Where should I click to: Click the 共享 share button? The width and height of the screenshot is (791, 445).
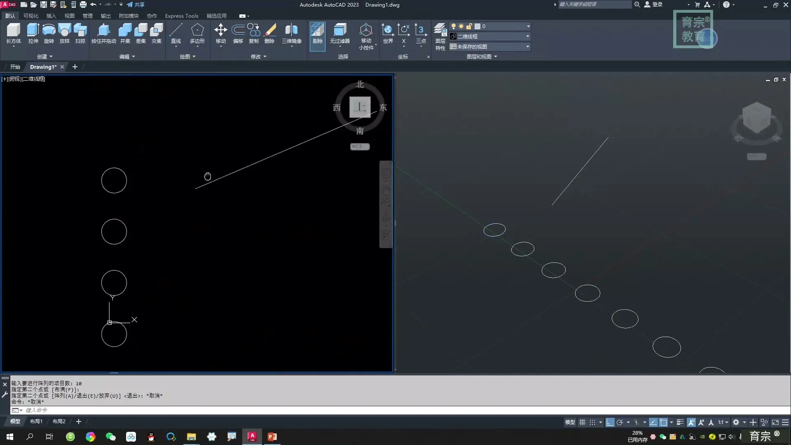coord(136,5)
